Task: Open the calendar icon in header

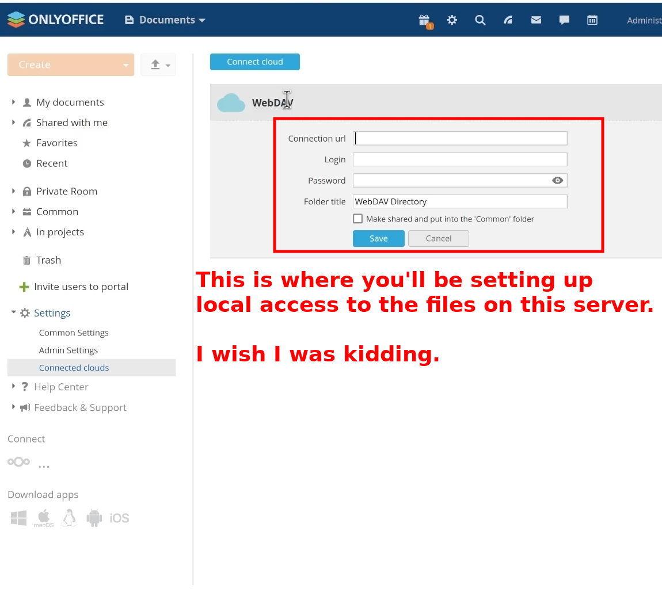Action: pyautogui.click(x=592, y=20)
